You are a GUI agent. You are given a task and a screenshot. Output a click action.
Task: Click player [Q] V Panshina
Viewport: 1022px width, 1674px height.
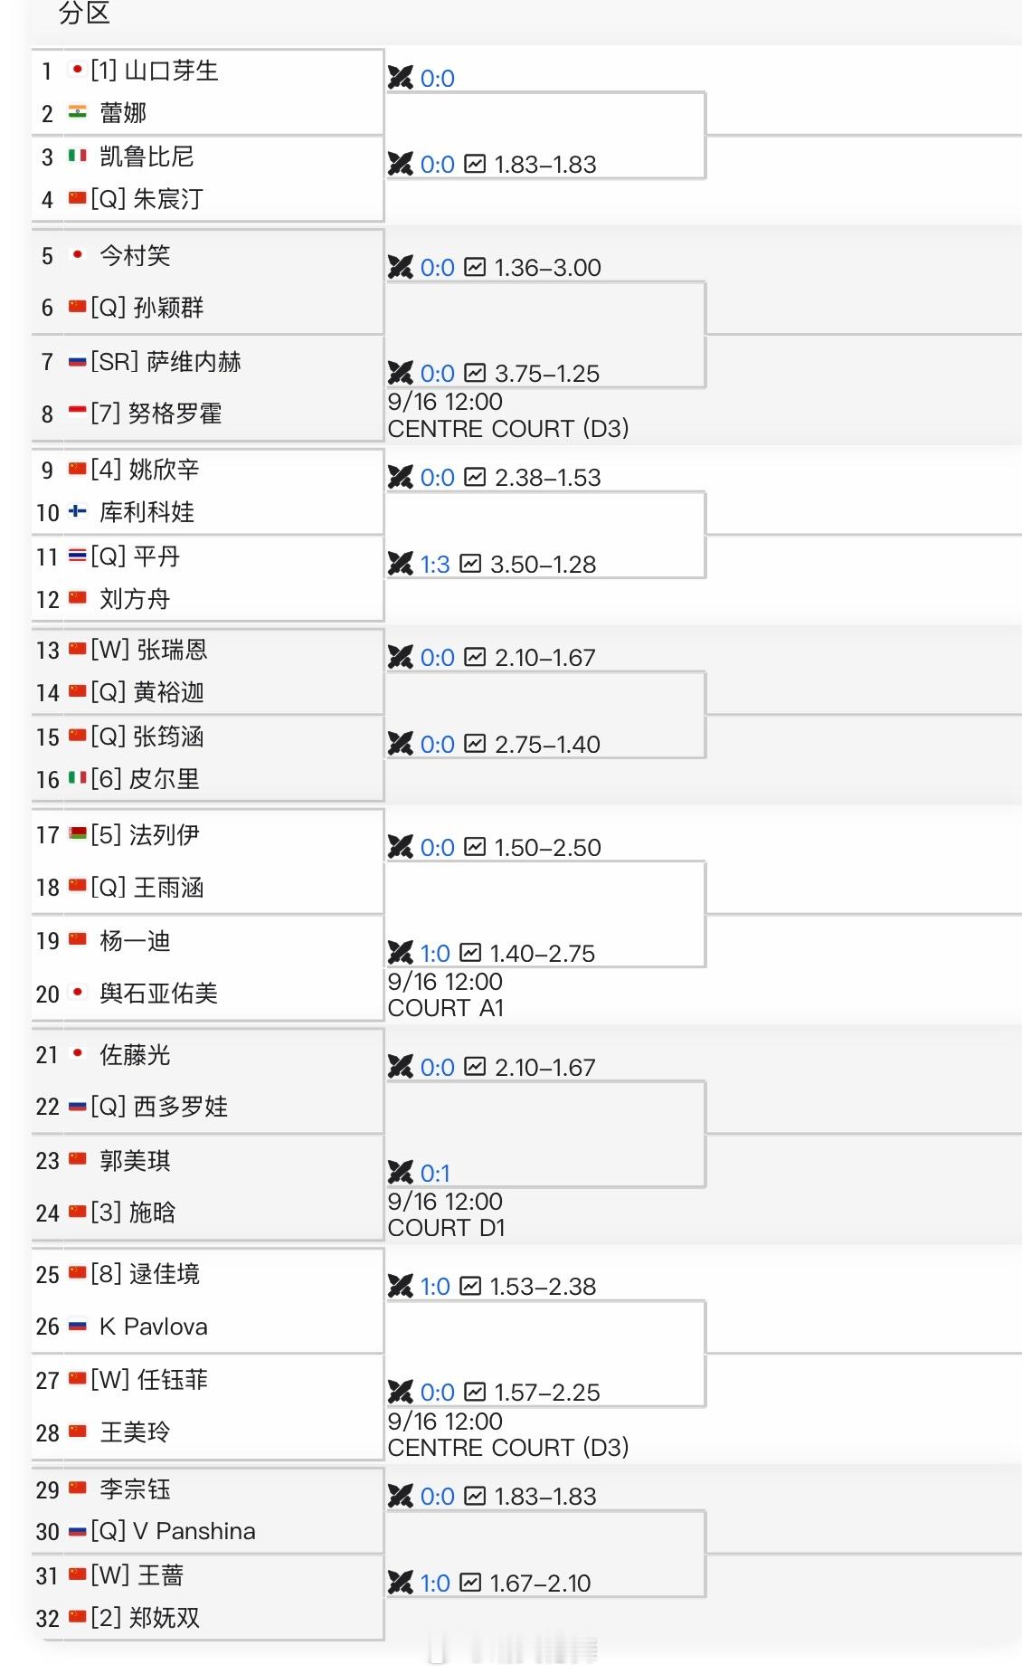[x=174, y=1531]
